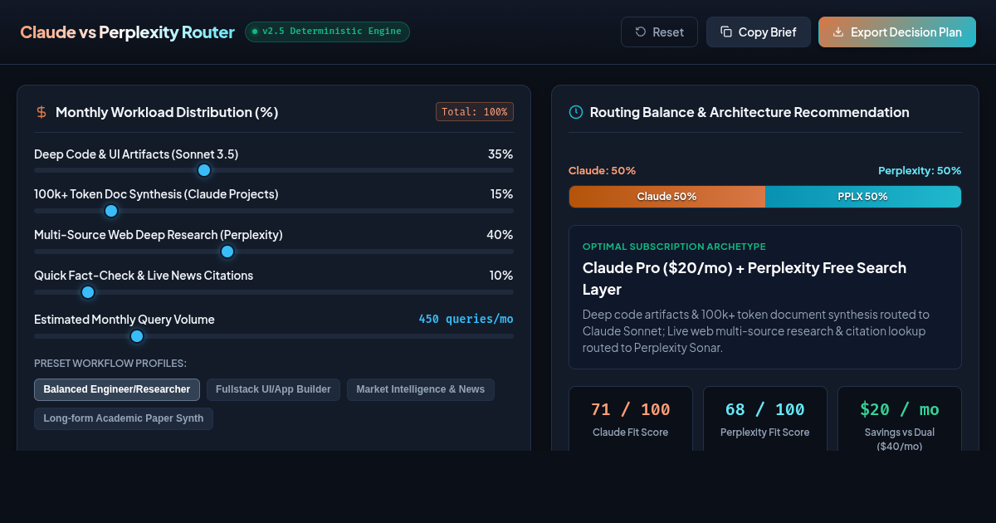Click the Claude: 50% label above the bar
The image size is (996, 523).
tap(602, 170)
